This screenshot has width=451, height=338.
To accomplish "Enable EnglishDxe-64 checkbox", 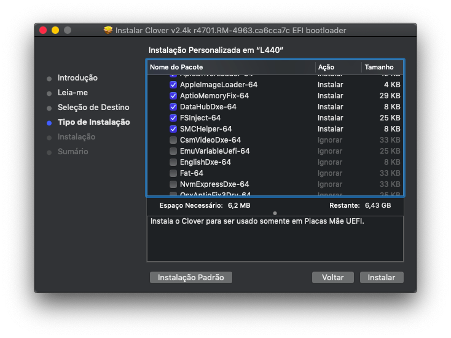I will [x=173, y=162].
